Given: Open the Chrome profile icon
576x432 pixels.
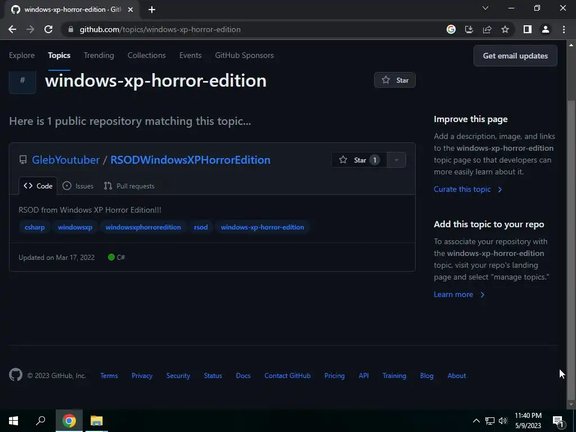Looking at the screenshot, I should pyautogui.click(x=546, y=29).
